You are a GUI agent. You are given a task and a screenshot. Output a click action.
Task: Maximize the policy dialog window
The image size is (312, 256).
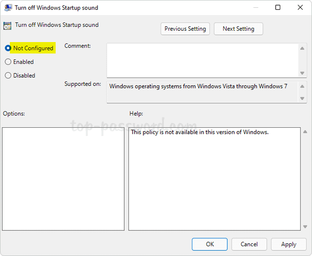pos(278,8)
